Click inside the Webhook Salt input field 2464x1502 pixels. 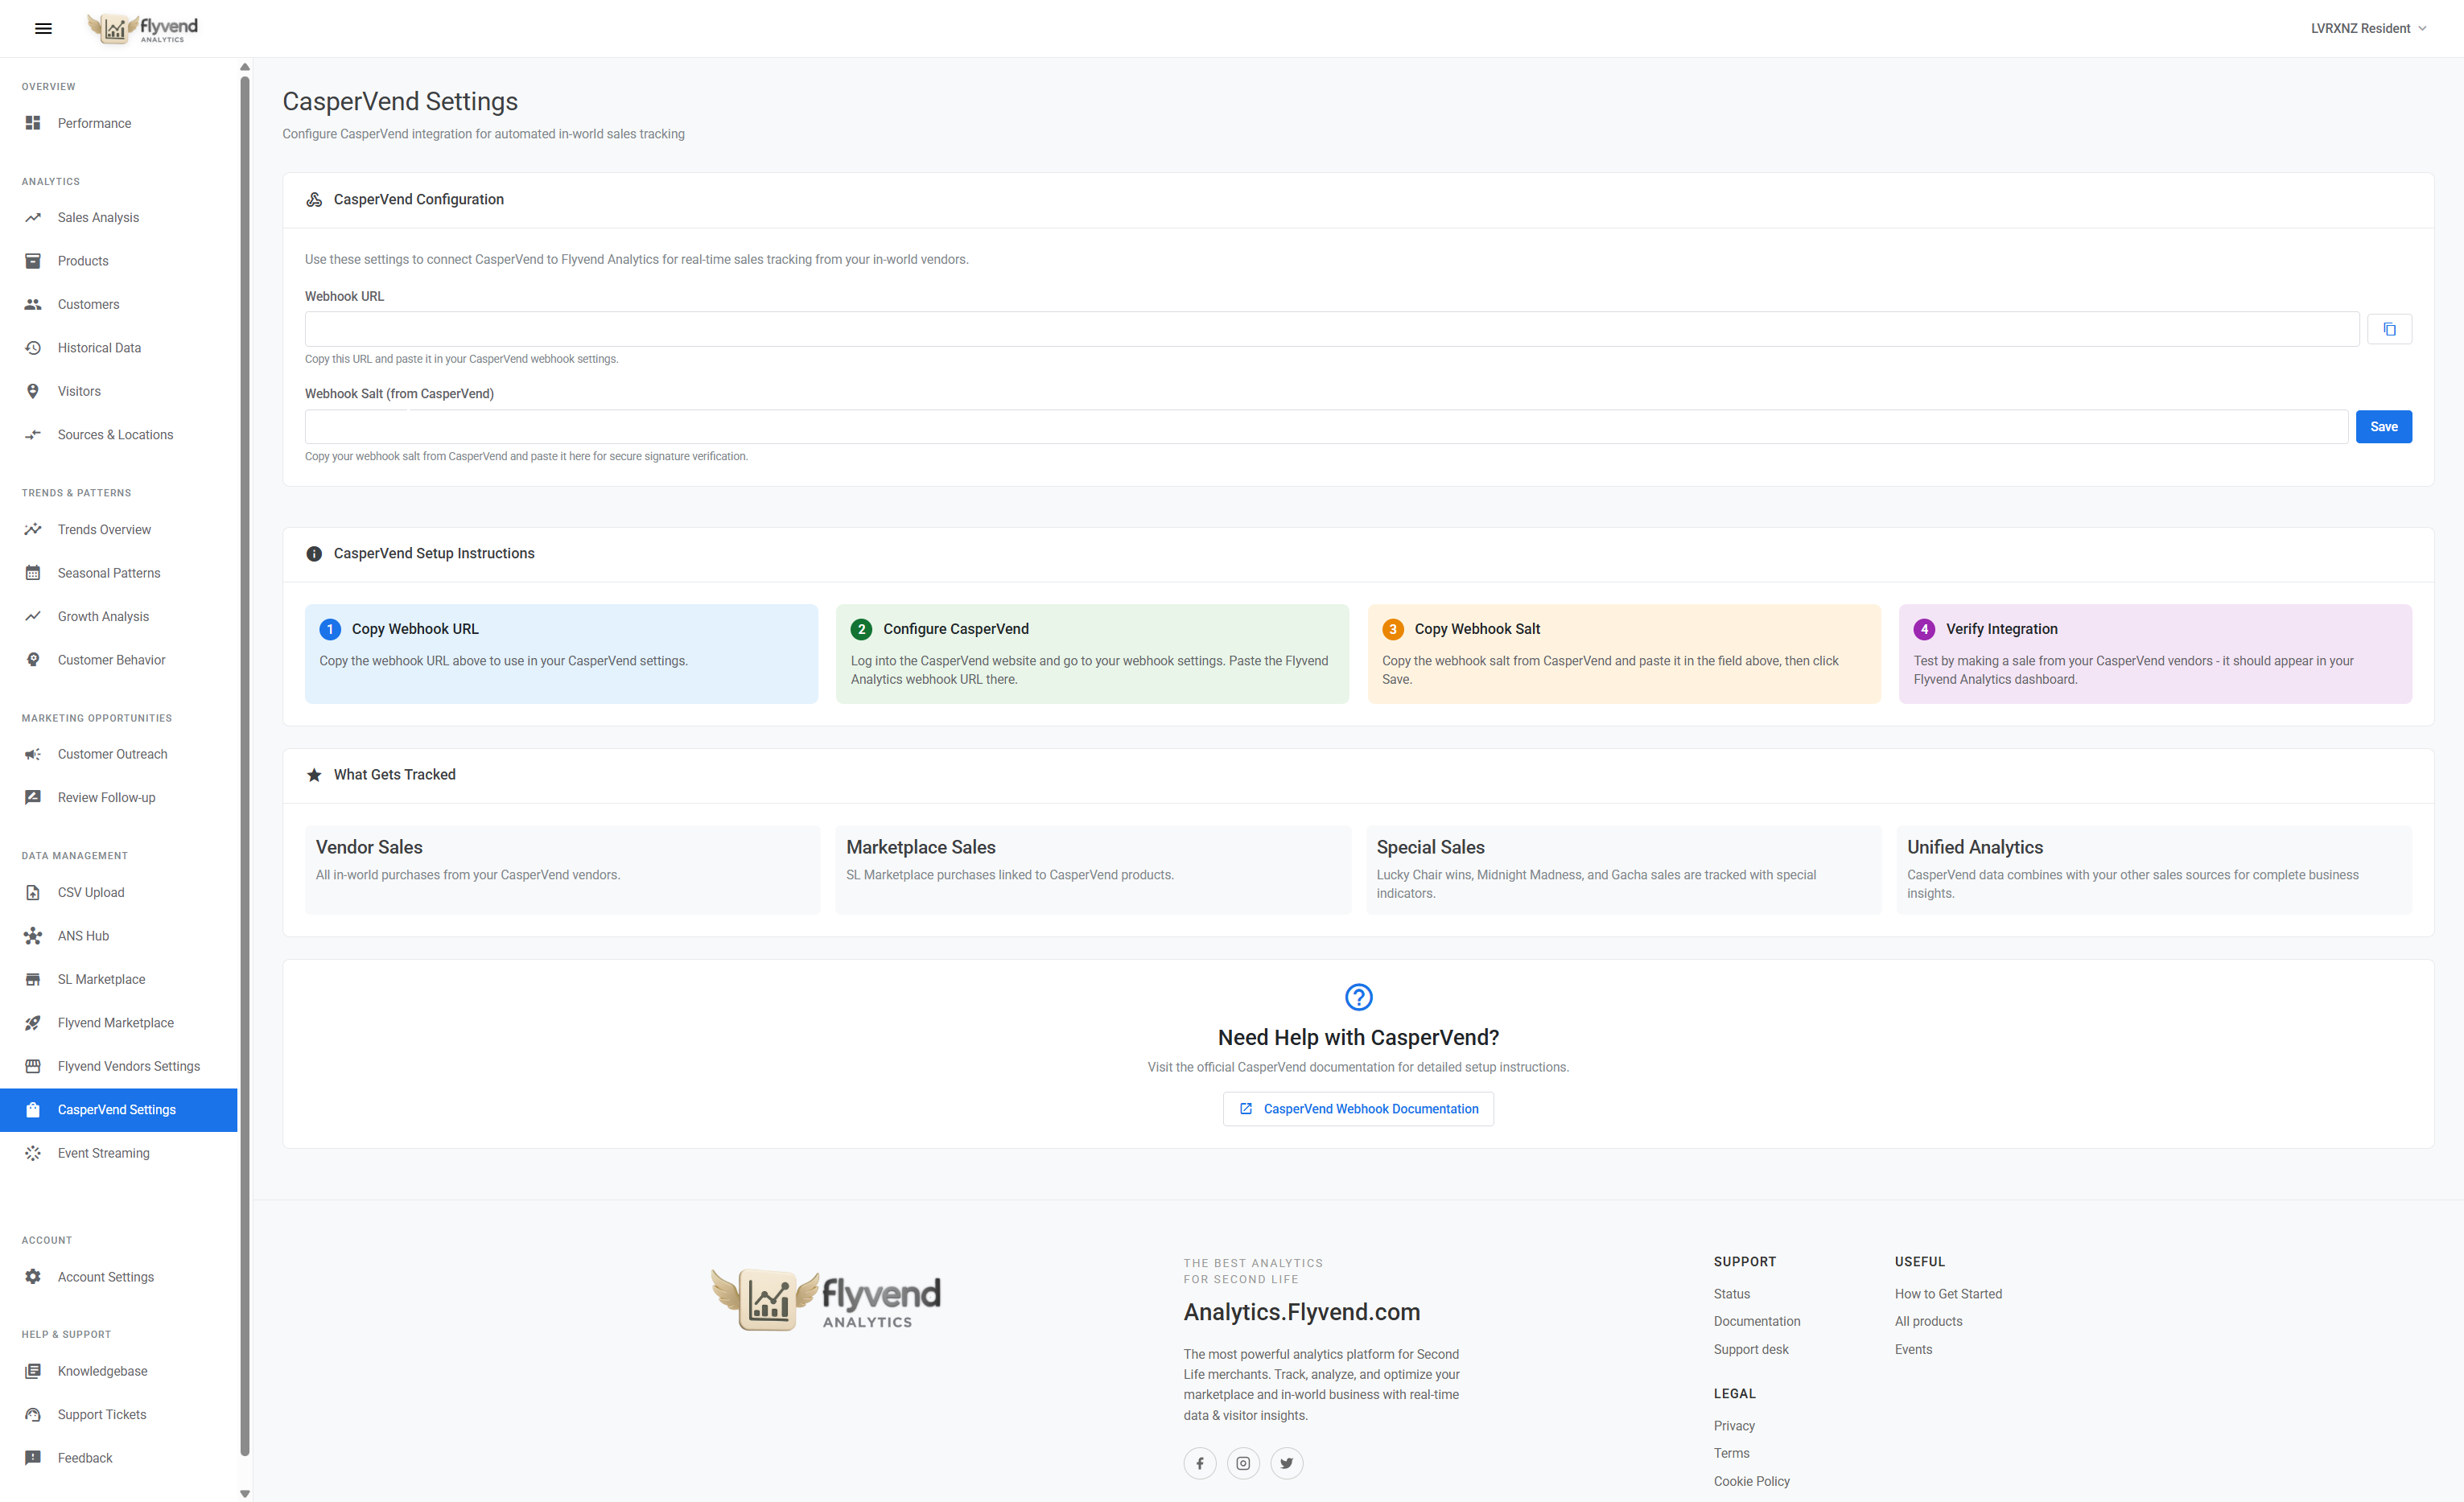click(x=1300, y=426)
